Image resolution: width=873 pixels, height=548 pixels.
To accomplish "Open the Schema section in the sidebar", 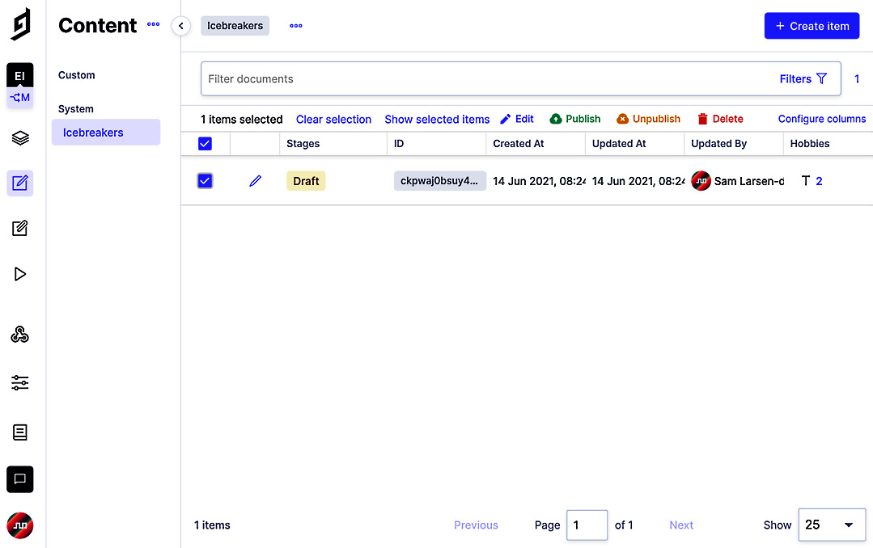I will [x=19, y=138].
